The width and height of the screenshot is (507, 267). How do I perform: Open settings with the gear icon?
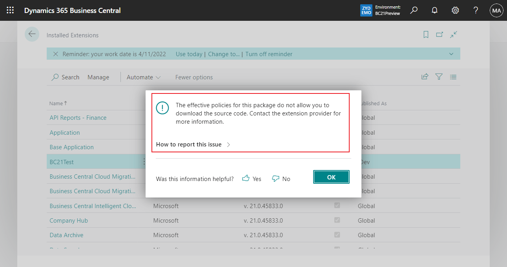pyautogui.click(x=455, y=10)
